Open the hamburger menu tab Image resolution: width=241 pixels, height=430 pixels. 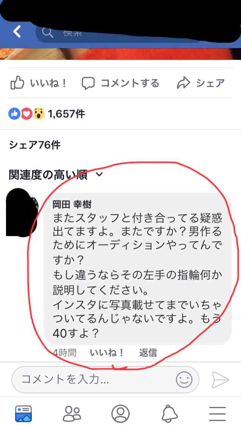tap(218, 414)
